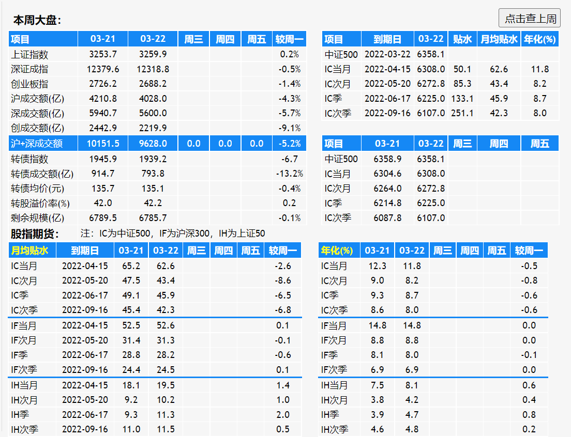The width and height of the screenshot is (571, 437).
Task: Click IH当月 label in 月均贴水 table
Action: pyautogui.click(x=24, y=385)
